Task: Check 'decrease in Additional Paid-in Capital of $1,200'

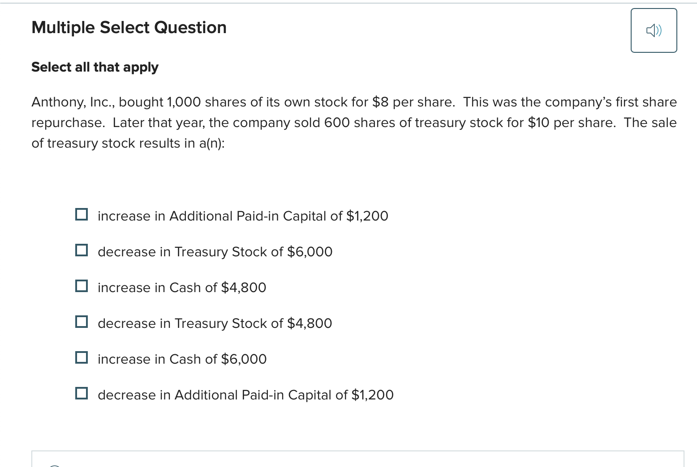Action: pos(82,393)
